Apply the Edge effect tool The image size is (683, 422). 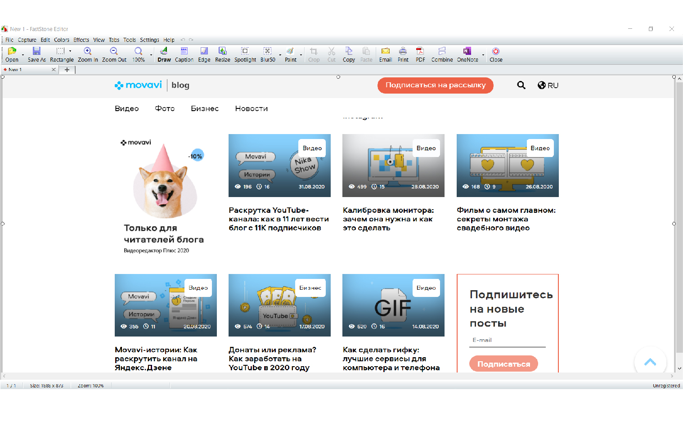(204, 54)
